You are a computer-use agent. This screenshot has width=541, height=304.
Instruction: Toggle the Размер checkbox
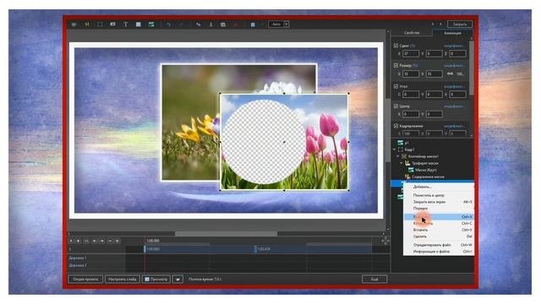(396, 65)
